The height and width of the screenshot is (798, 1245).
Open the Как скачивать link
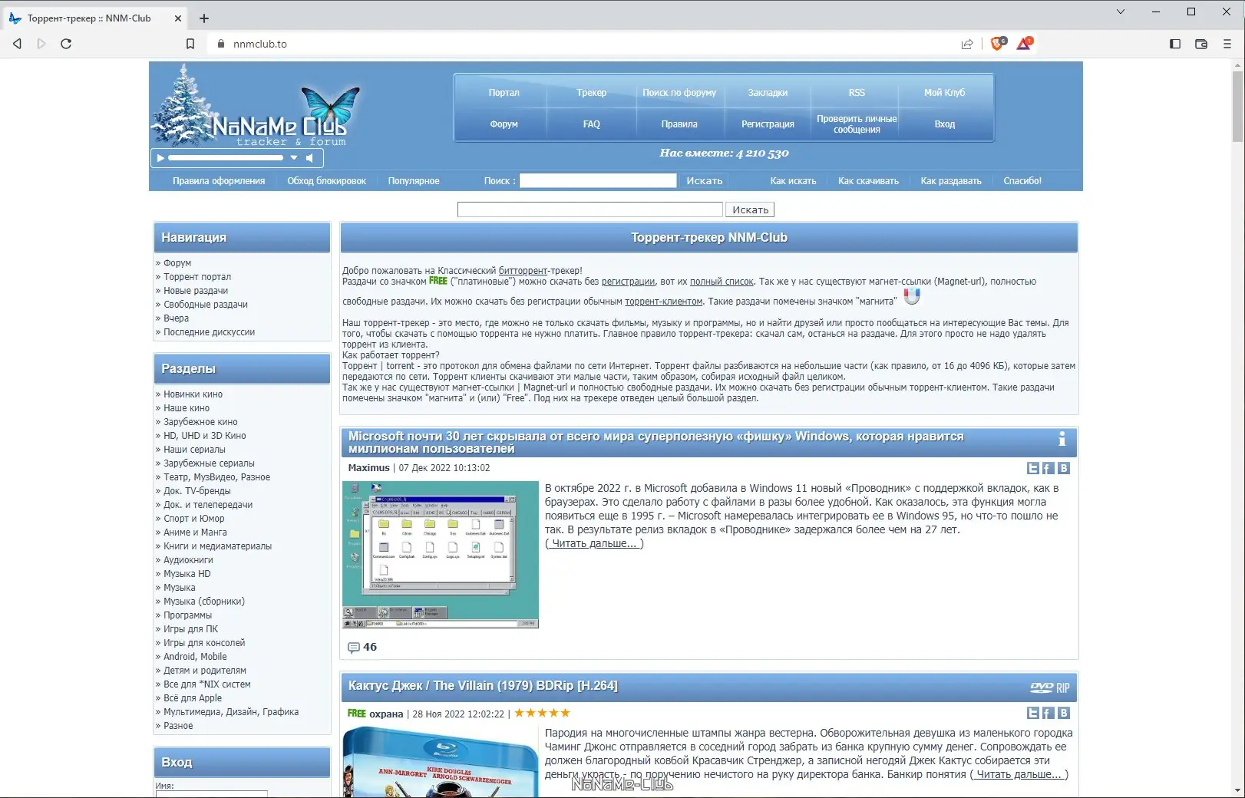pyautogui.click(x=868, y=181)
